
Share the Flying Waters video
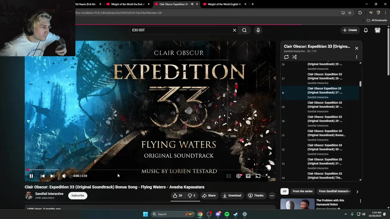point(209,196)
